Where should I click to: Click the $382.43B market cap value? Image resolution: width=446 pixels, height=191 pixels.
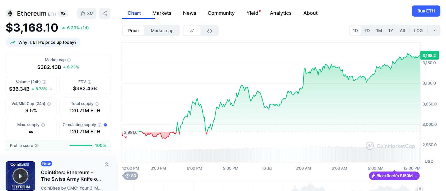point(49,67)
